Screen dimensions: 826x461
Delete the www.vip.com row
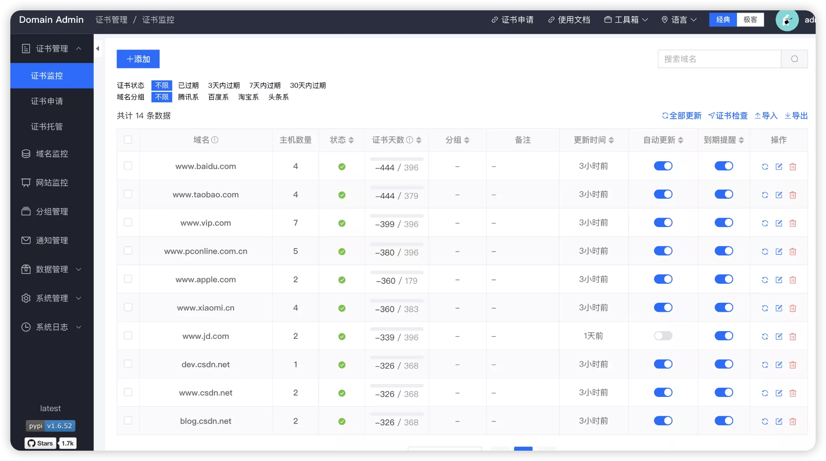[x=793, y=223]
